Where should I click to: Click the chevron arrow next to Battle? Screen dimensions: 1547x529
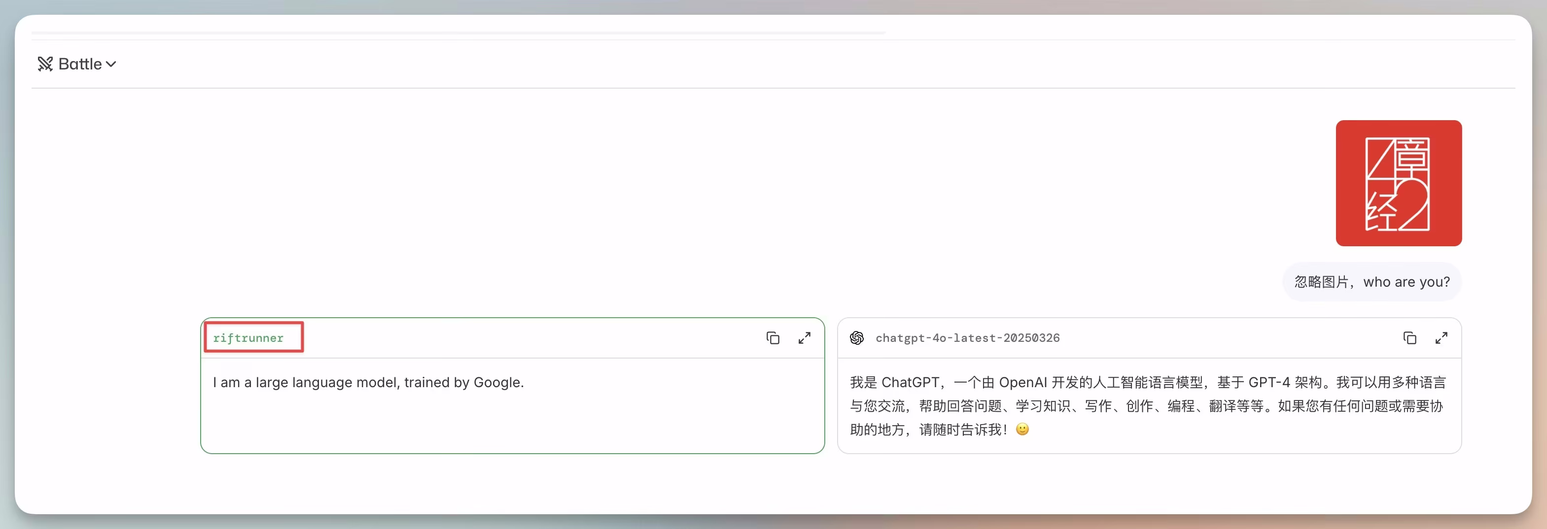point(111,64)
